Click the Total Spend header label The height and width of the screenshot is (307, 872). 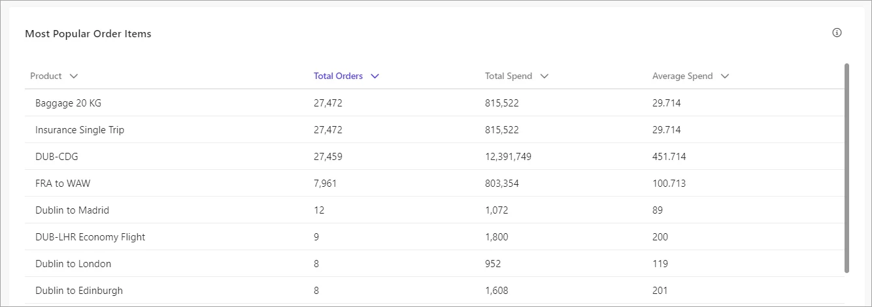pyautogui.click(x=509, y=76)
